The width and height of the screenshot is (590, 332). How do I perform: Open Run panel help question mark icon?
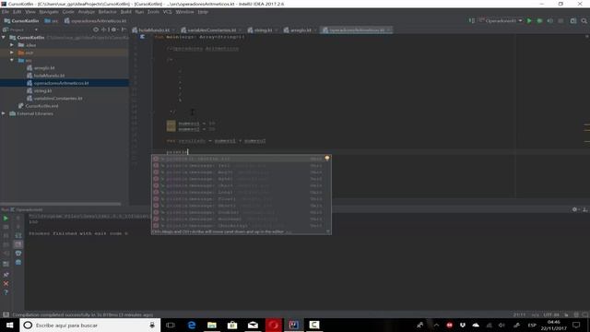(x=6, y=292)
